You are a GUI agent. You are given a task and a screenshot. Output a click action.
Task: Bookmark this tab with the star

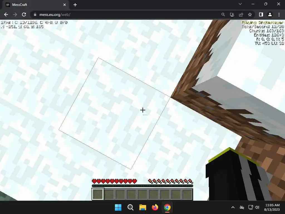250,14
